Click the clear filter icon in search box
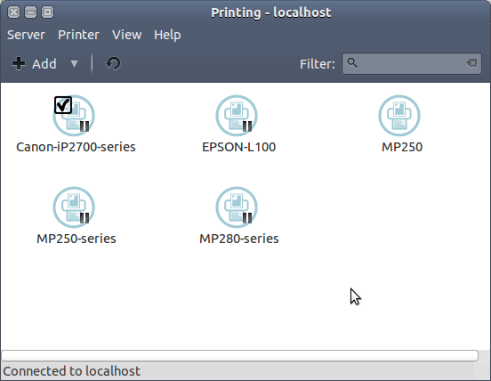491x381 pixels. [x=471, y=63]
